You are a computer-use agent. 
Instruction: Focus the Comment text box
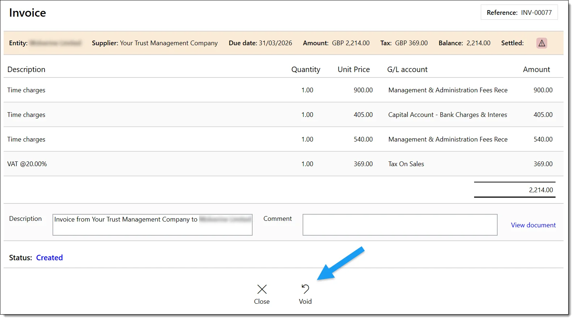coord(400,225)
